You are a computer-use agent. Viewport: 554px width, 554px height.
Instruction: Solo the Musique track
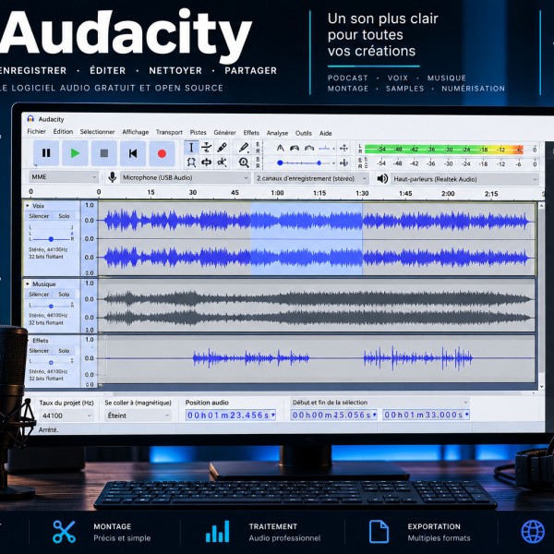coord(64,294)
